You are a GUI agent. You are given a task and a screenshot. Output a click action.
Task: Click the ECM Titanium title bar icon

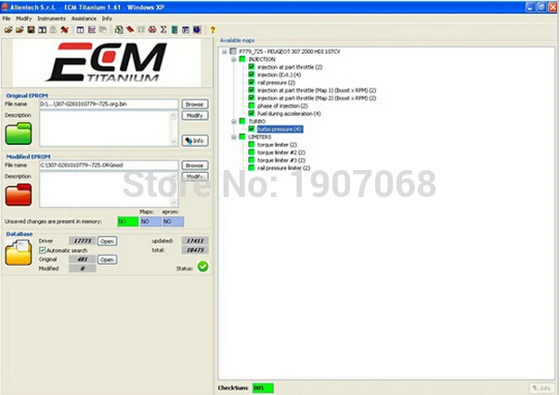pos(5,7)
